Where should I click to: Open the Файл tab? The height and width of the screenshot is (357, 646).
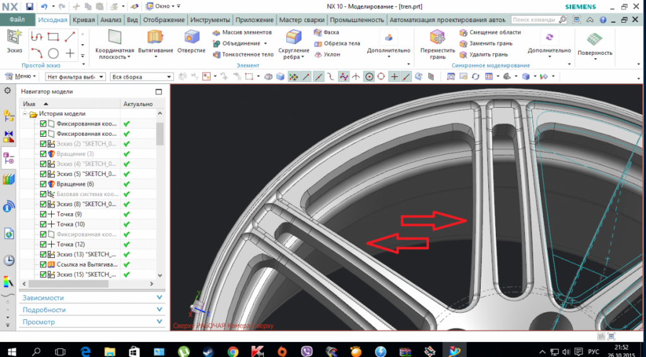point(17,20)
